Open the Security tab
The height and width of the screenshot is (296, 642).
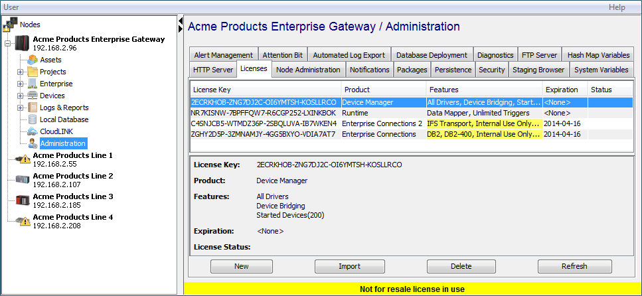pos(492,70)
